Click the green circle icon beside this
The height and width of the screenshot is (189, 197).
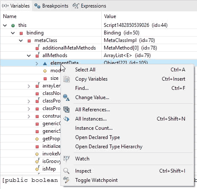[x=13, y=26]
